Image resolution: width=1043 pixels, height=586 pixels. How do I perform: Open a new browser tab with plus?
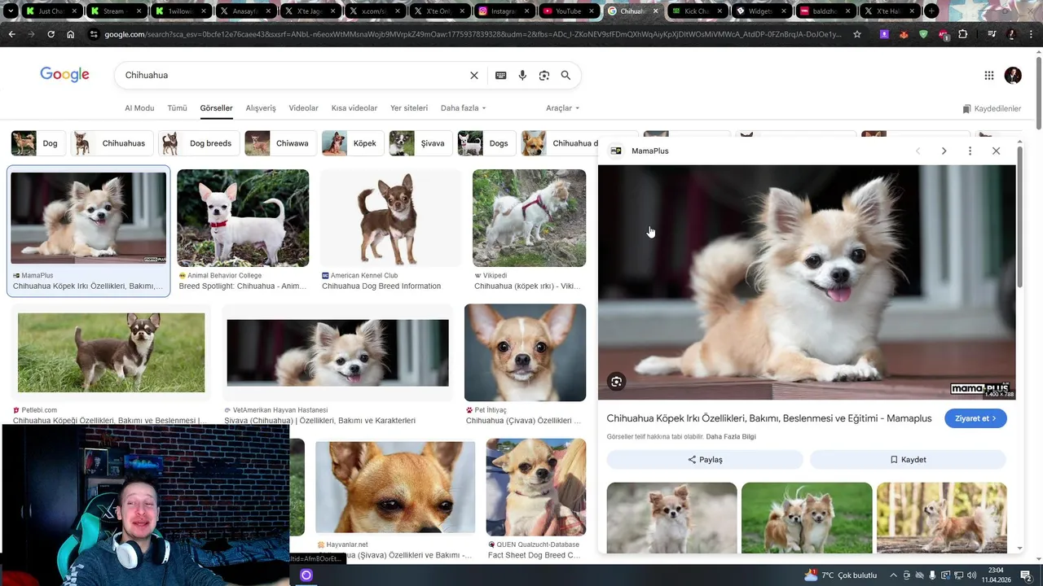coord(931,11)
